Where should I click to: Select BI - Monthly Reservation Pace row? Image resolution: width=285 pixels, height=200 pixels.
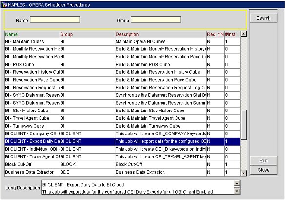click(x=122, y=57)
